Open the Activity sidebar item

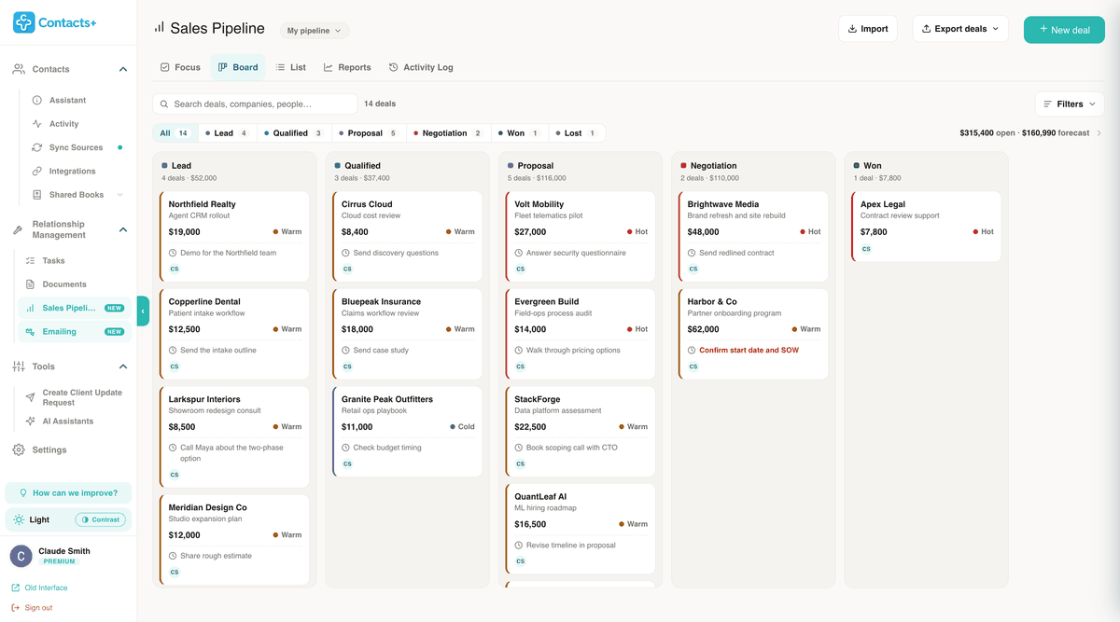click(x=63, y=124)
